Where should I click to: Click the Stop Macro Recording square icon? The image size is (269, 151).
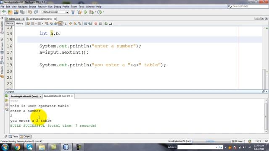pos(100,23)
